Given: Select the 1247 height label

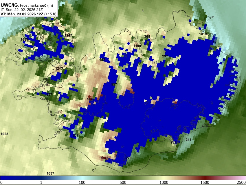Looking at the screenshot, I should click(x=68, y=35).
